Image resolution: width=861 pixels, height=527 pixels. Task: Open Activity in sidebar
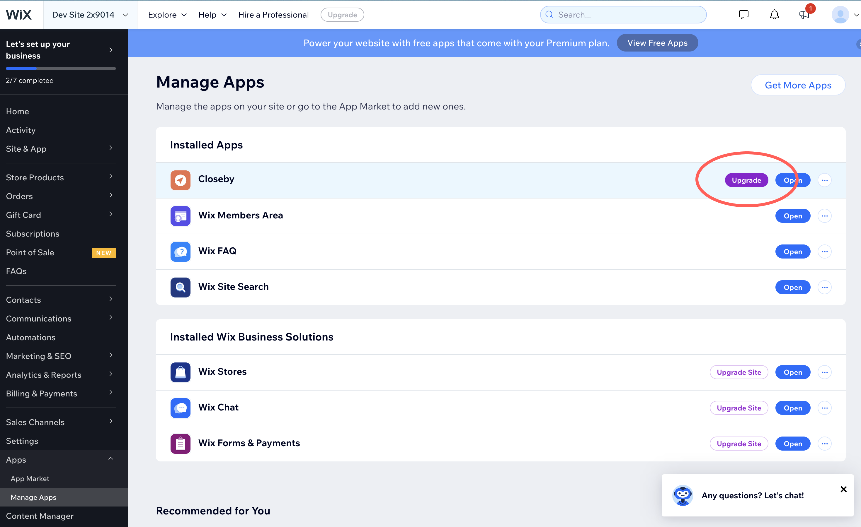[x=21, y=130]
